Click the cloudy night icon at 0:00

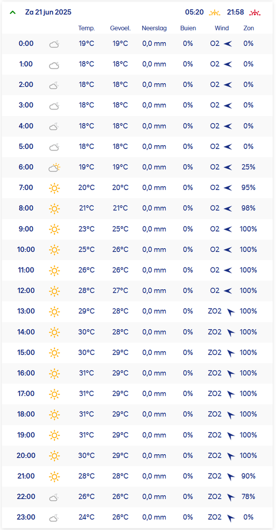[54, 44]
